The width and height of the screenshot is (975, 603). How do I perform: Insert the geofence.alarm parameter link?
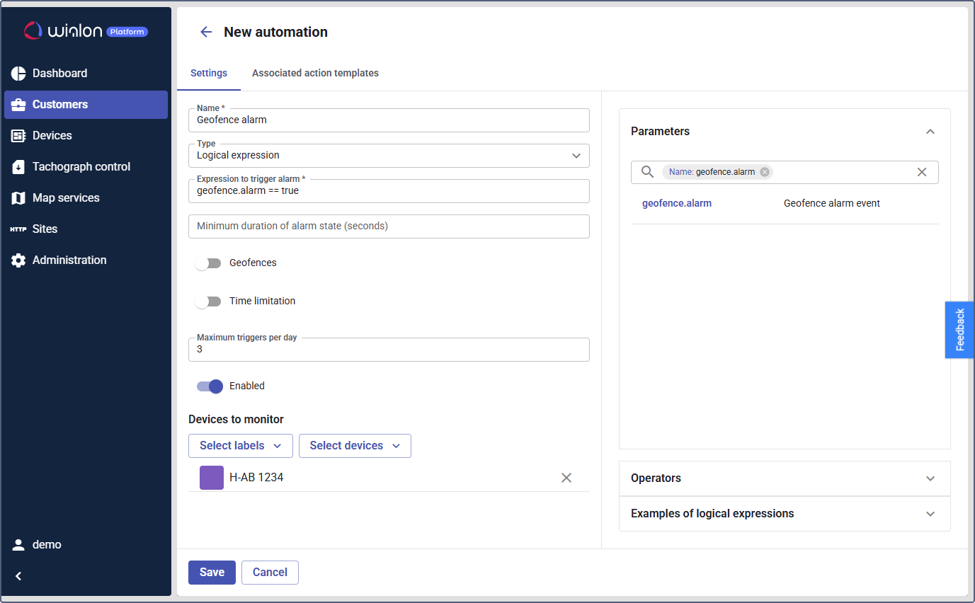point(677,204)
